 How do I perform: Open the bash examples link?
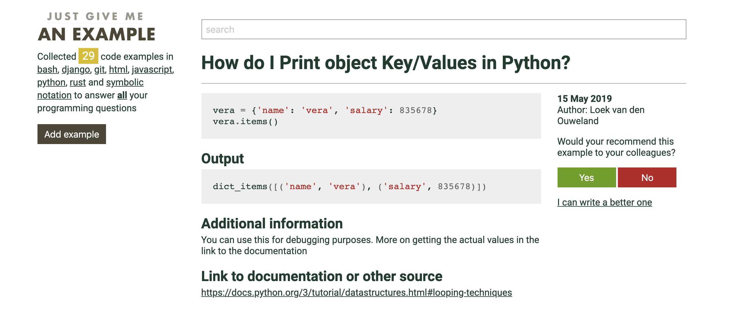(47, 69)
